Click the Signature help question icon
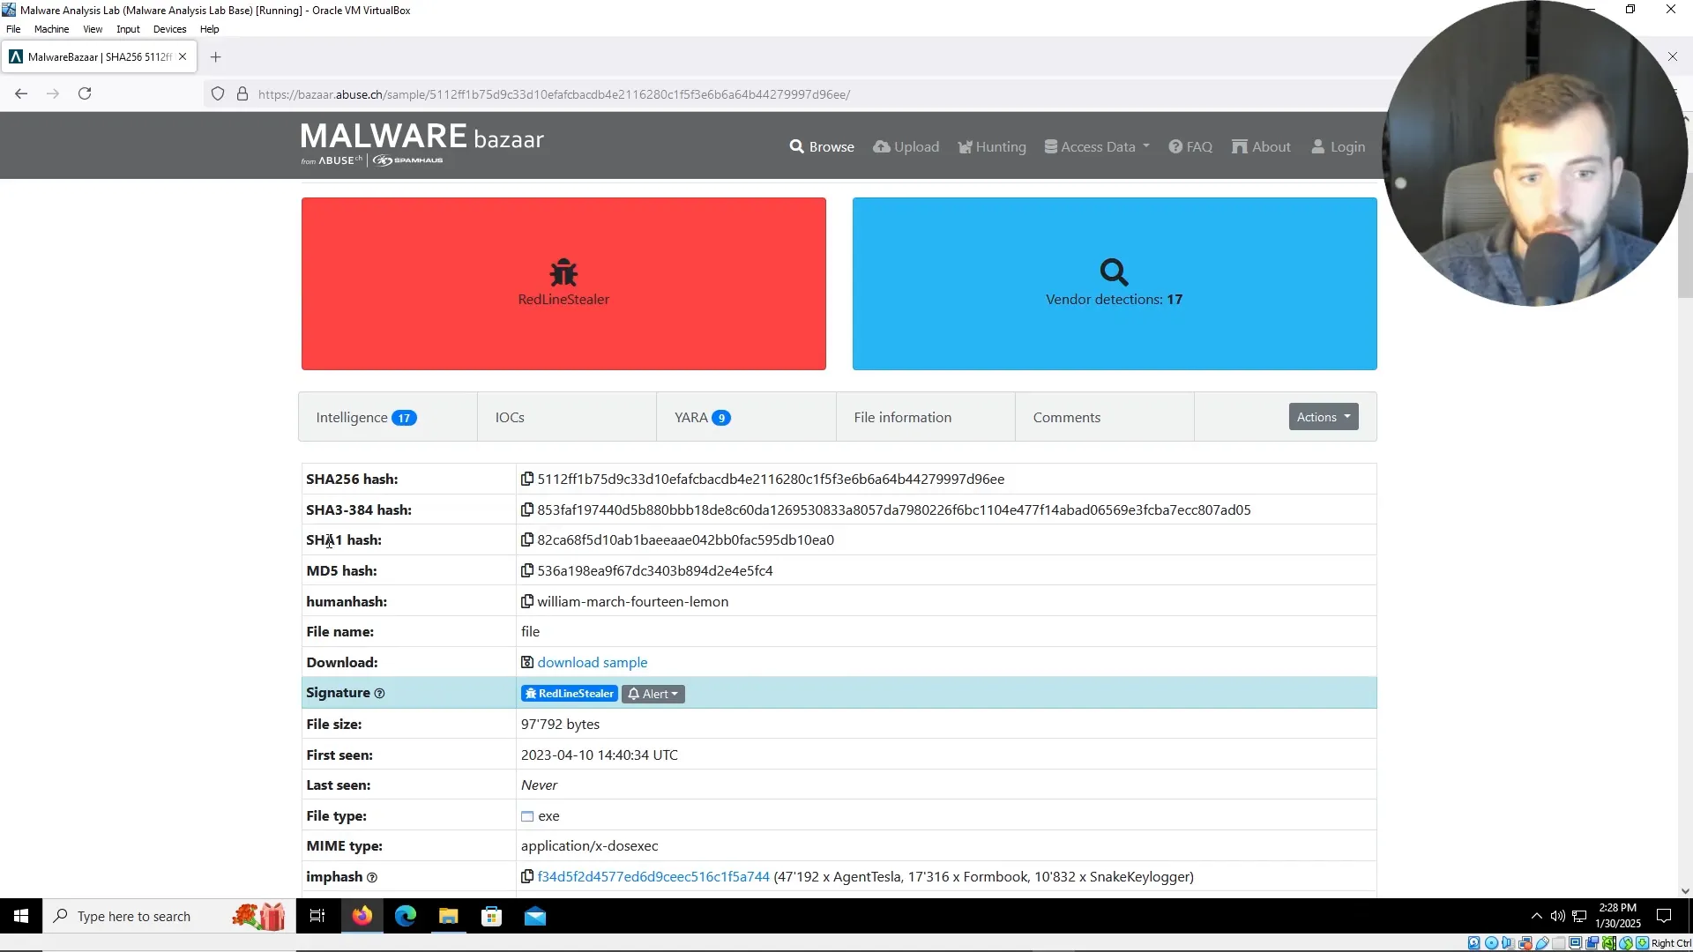The image size is (1693, 952). pyautogui.click(x=380, y=694)
